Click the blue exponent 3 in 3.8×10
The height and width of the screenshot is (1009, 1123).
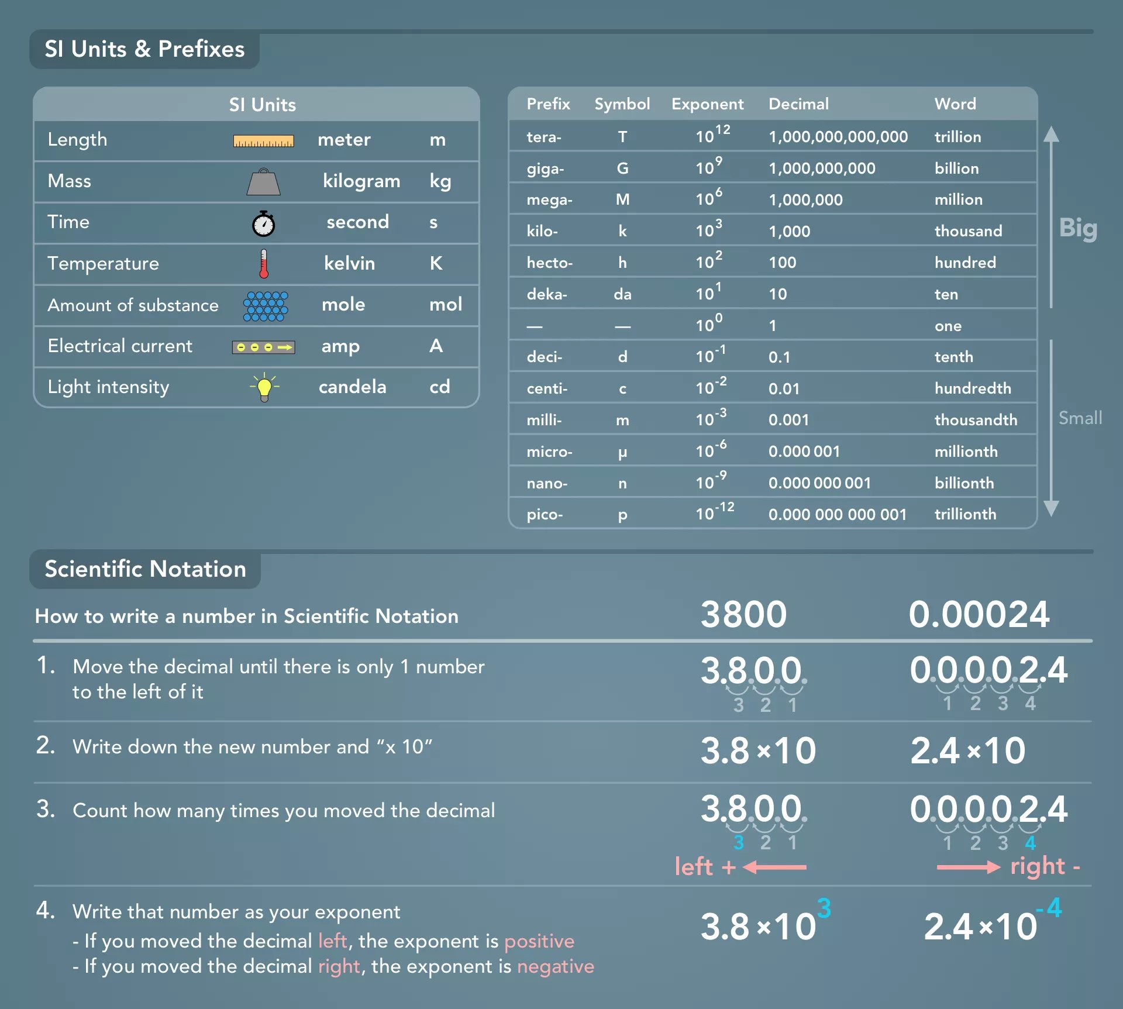click(824, 908)
